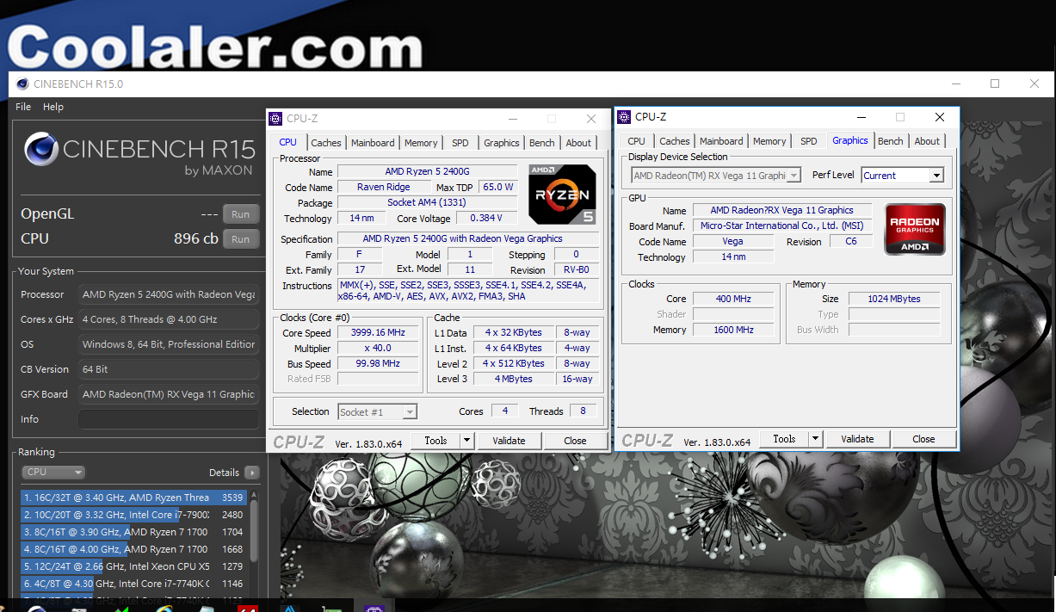Open the CPU ranking type dropdown
Screen dimensions: 1056x612
(x=53, y=473)
